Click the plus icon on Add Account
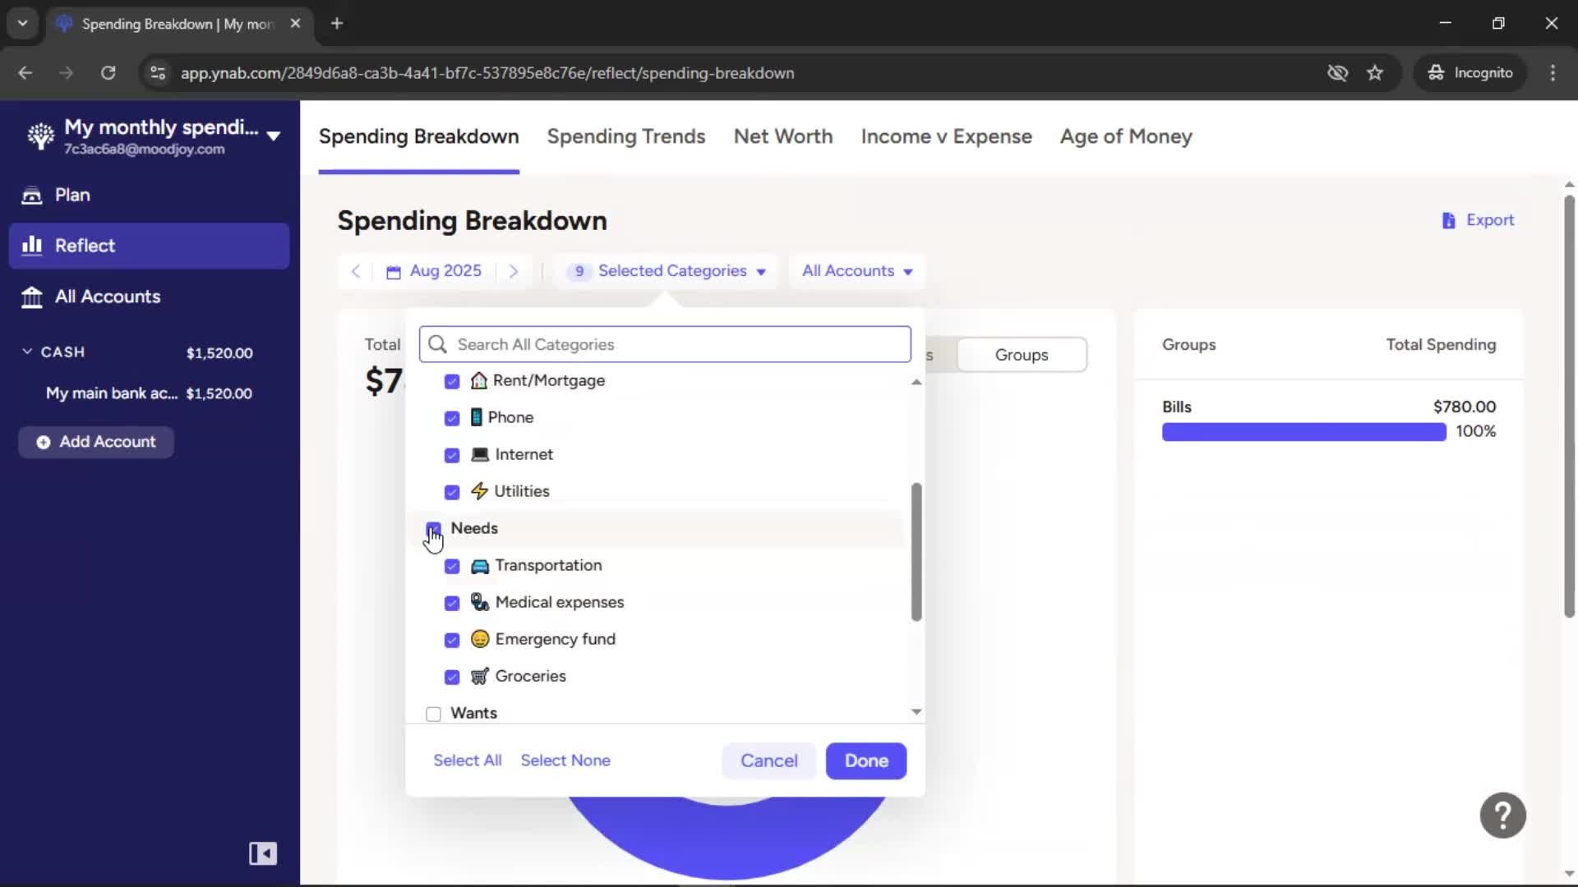This screenshot has width=1578, height=887. point(43,442)
